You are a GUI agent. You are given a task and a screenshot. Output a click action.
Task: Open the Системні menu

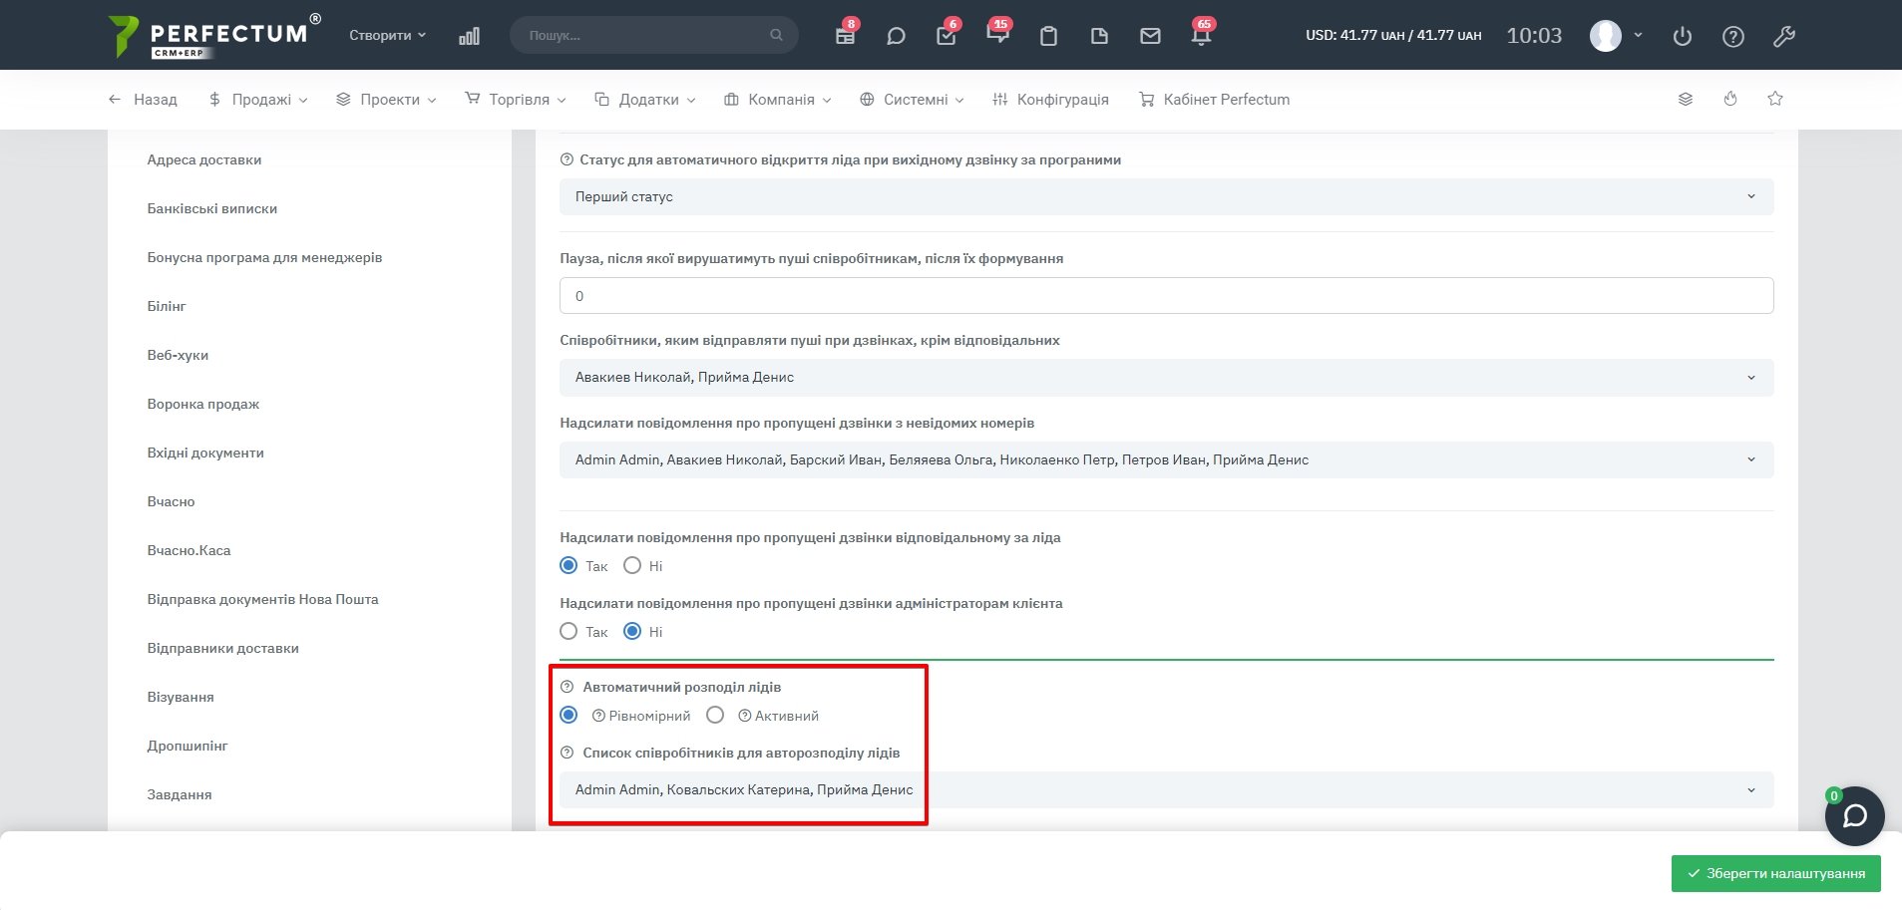[x=912, y=100]
